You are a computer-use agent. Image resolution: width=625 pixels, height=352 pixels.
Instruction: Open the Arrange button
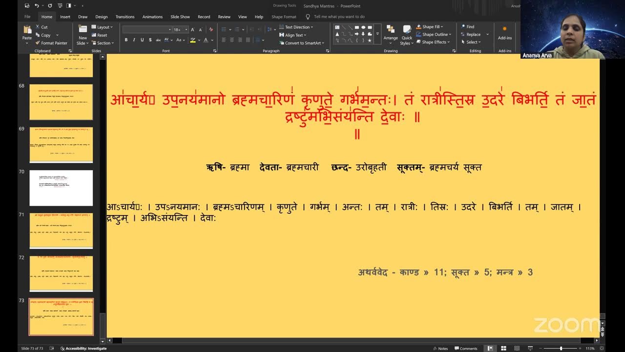[391, 34]
